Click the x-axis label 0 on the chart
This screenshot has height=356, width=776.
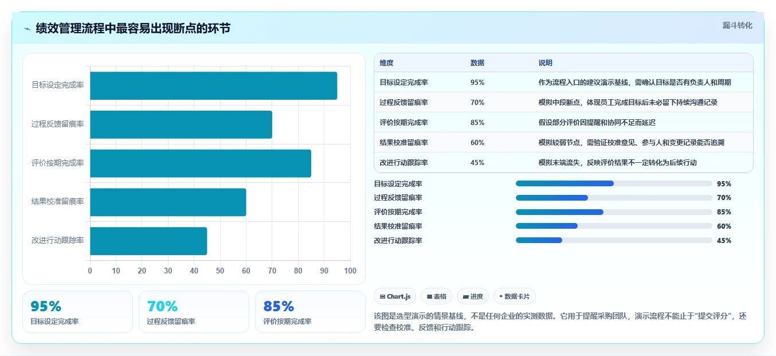(x=90, y=271)
